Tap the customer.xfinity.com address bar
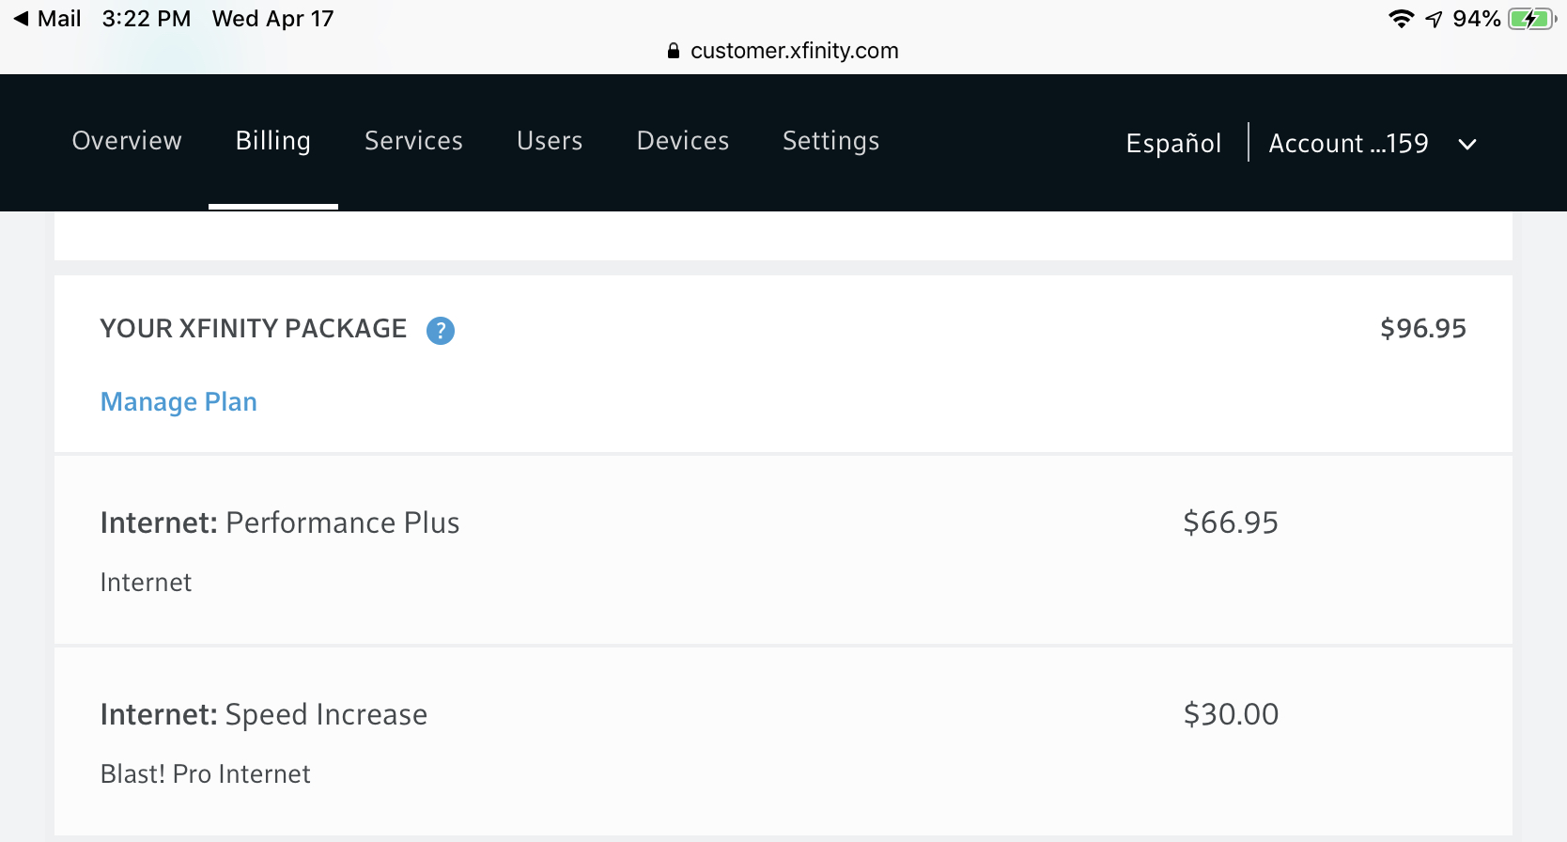1567x842 pixels. pos(794,51)
